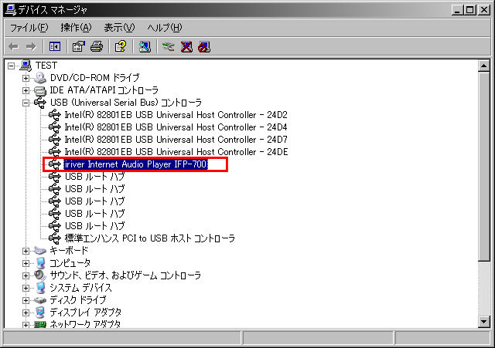Image resolution: width=495 pixels, height=348 pixels.
Task: Expand the IDE ATA/ATAPI コントローラ node
Action: click(26, 90)
